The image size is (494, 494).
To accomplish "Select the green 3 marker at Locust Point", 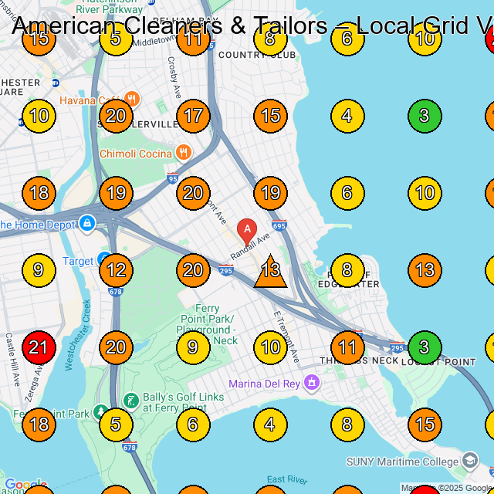I will 425,347.
